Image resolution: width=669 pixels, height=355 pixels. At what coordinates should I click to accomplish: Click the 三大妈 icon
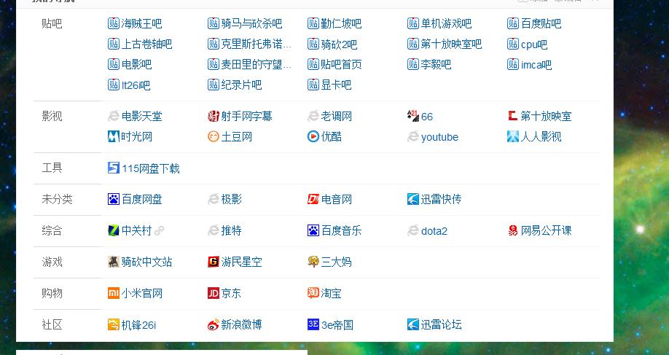313,262
